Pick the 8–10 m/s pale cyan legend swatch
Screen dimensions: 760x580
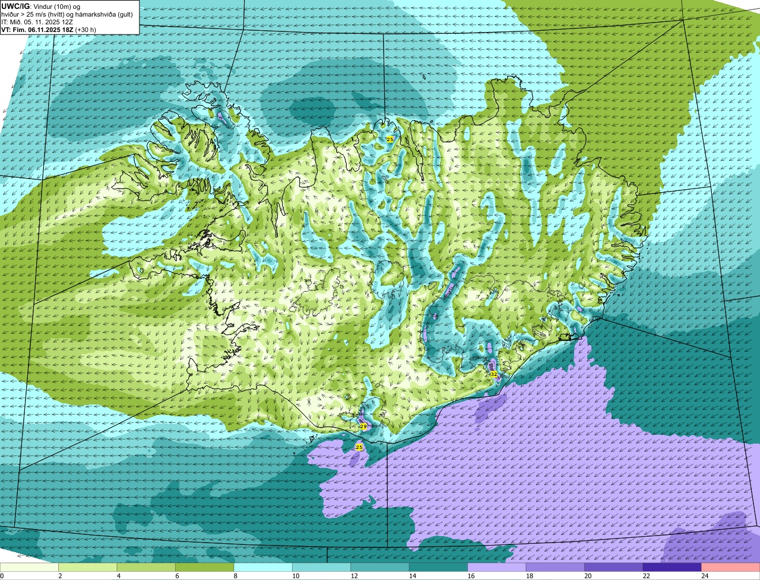(264, 567)
